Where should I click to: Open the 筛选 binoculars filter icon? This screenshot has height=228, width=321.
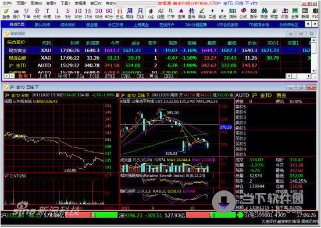(x=264, y=13)
